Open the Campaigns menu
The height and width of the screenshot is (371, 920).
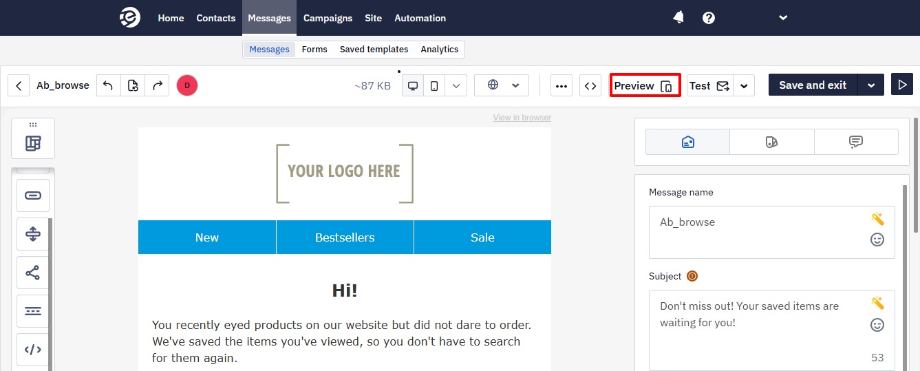point(328,18)
